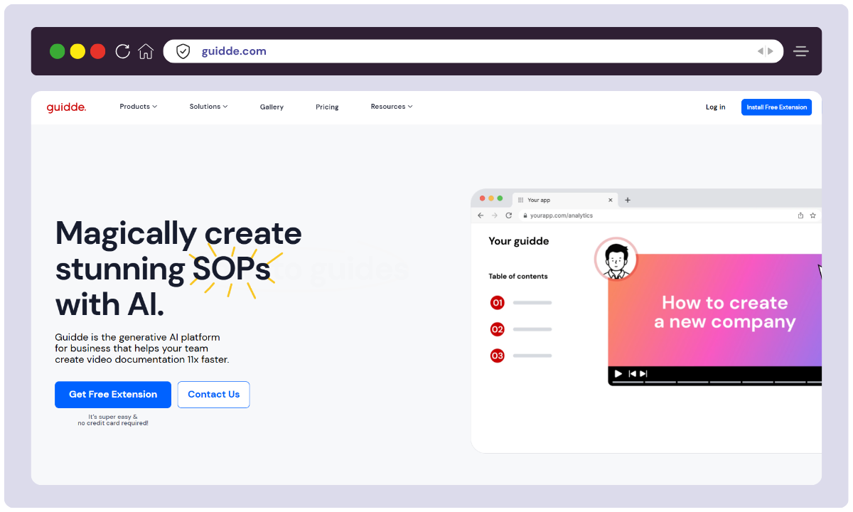This screenshot has width=853, height=512.
Task: Open the Gallery page
Action: point(272,107)
